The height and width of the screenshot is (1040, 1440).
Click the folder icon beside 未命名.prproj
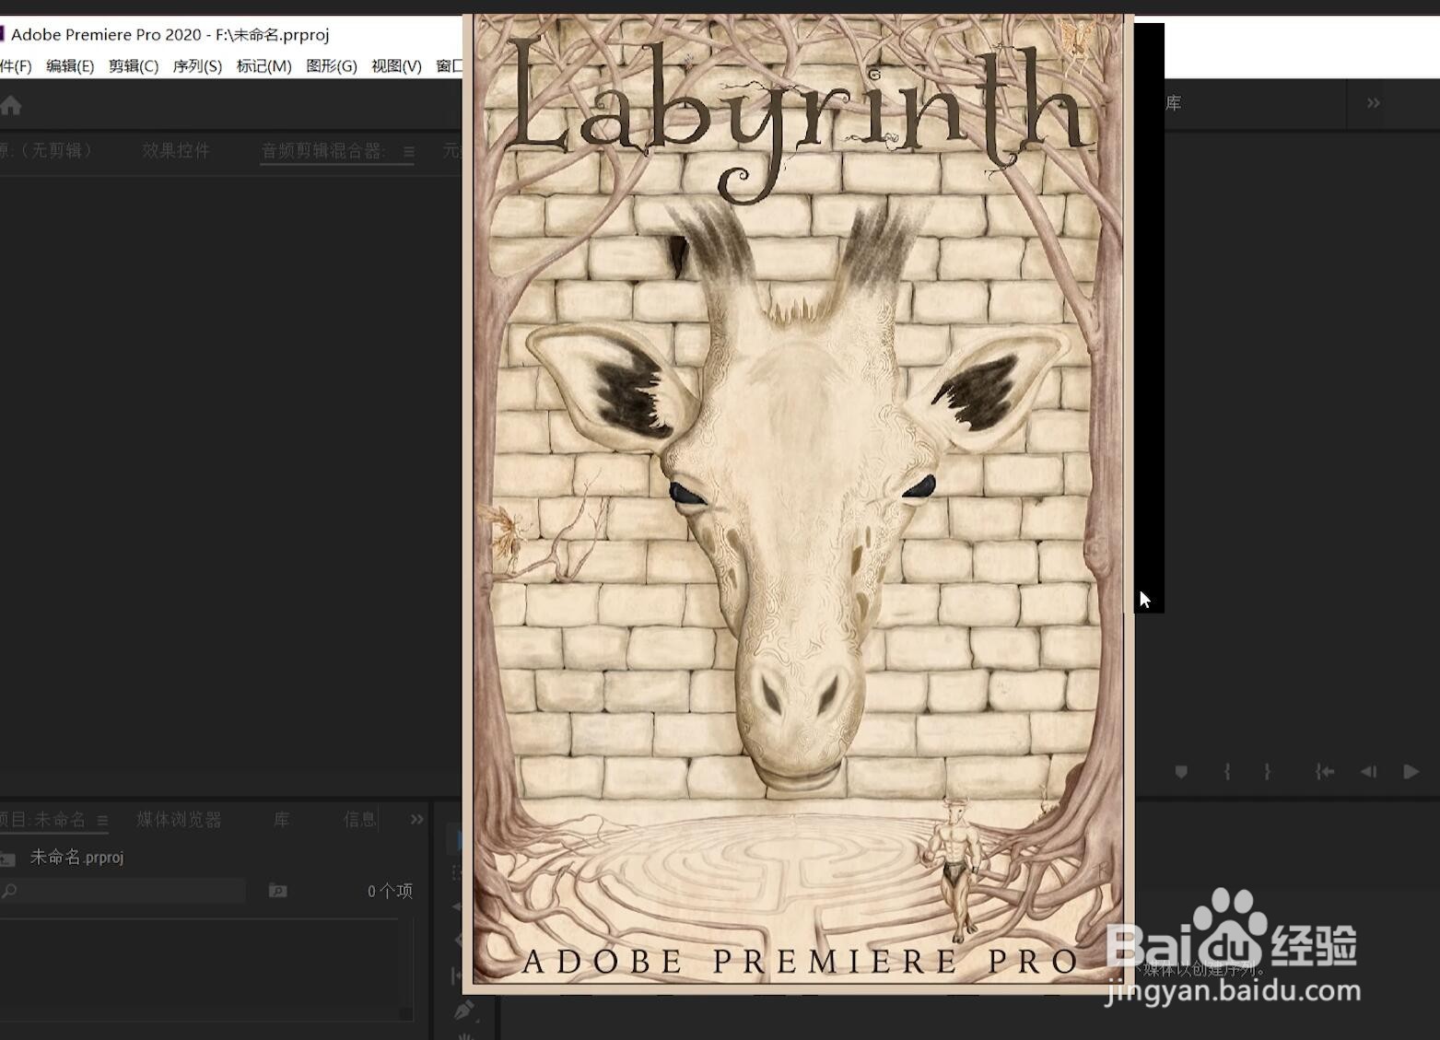7,859
